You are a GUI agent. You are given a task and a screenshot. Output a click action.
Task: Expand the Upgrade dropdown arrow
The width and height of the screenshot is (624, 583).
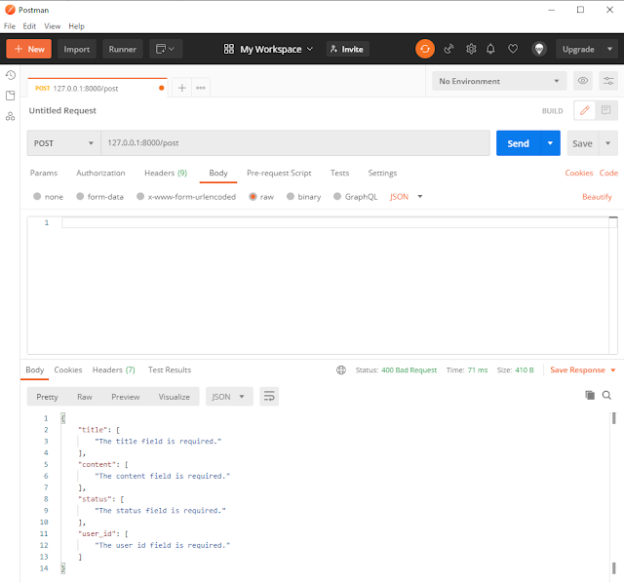click(x=609, y=49)
